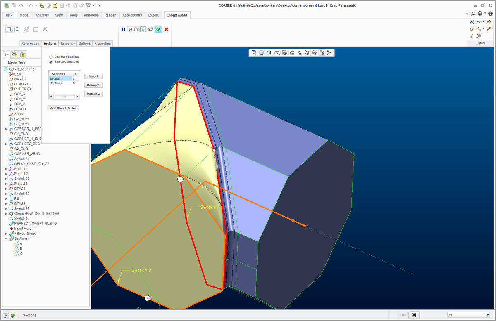This screenshot has height=321, width=496.
Task: Open the quick access toolbar customize arrow
Action: point(100,5)
